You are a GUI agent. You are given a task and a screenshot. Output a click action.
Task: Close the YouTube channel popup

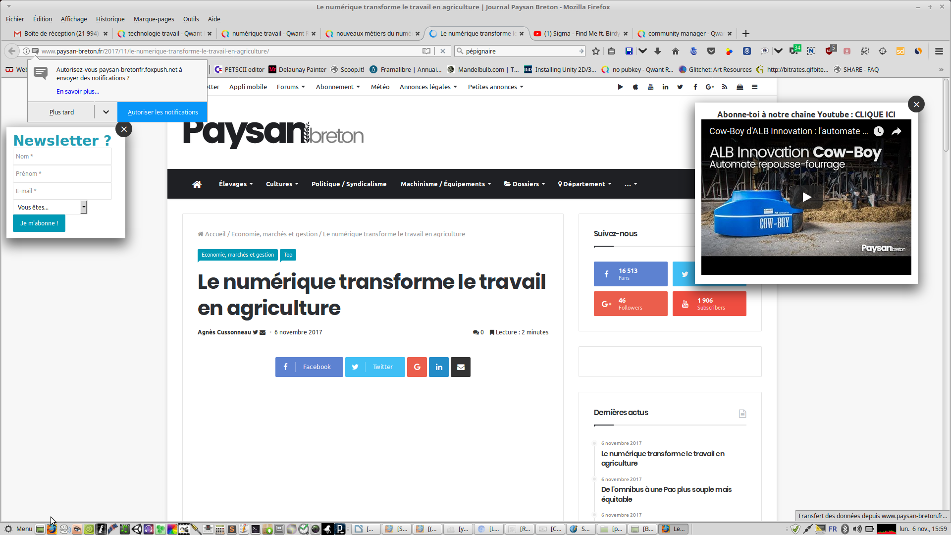(916, 104)
